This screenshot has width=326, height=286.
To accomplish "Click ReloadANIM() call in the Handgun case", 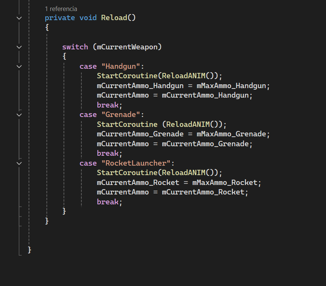I will point(188,76).
